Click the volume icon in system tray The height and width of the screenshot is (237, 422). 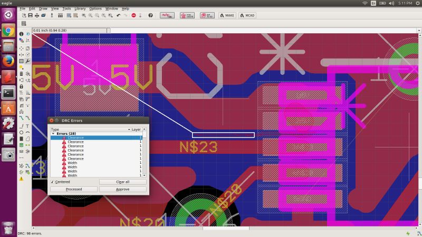tap(391, 3)
